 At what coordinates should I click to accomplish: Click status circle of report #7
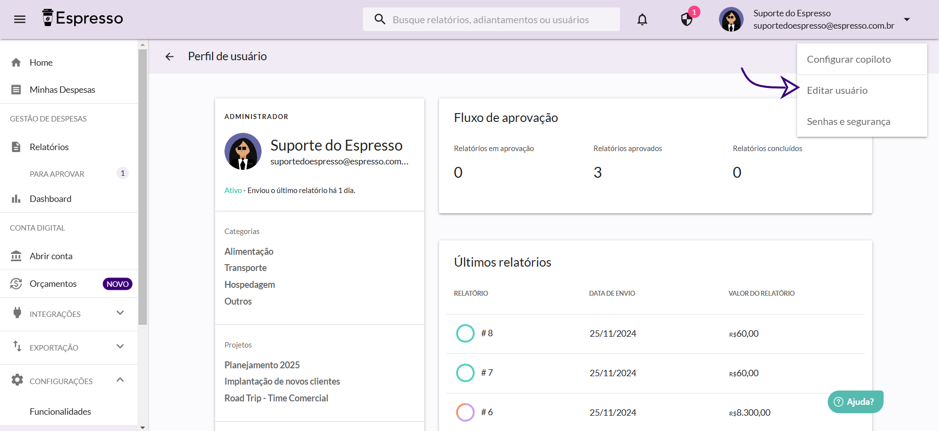tap(465, 373)
